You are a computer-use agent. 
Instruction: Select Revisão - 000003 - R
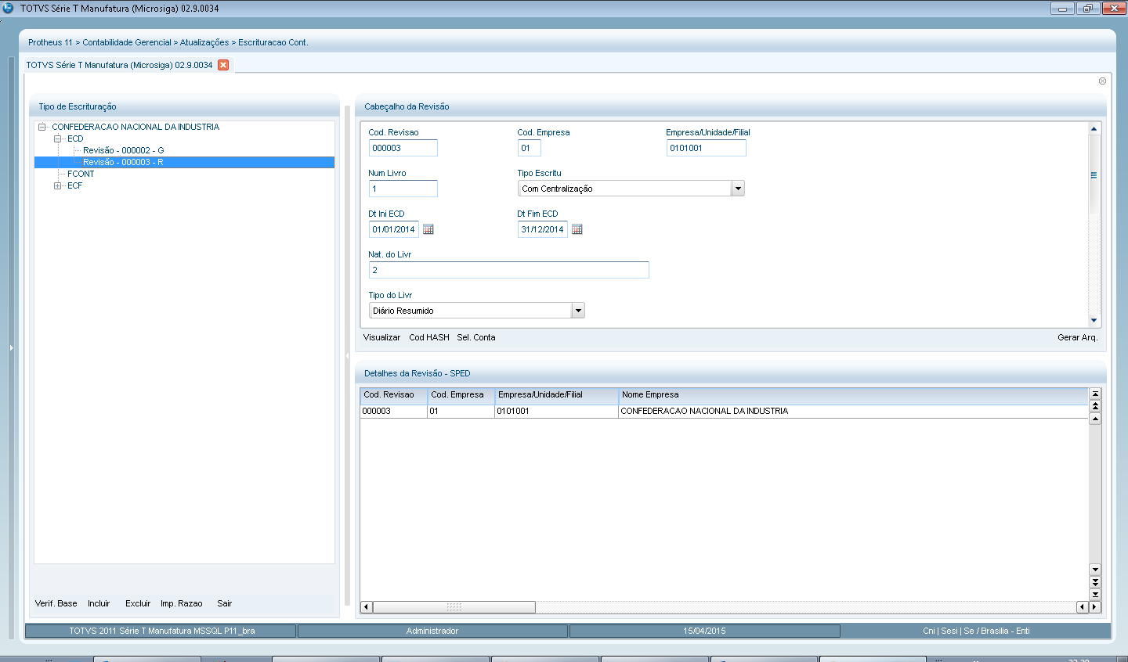coord(123,162)
